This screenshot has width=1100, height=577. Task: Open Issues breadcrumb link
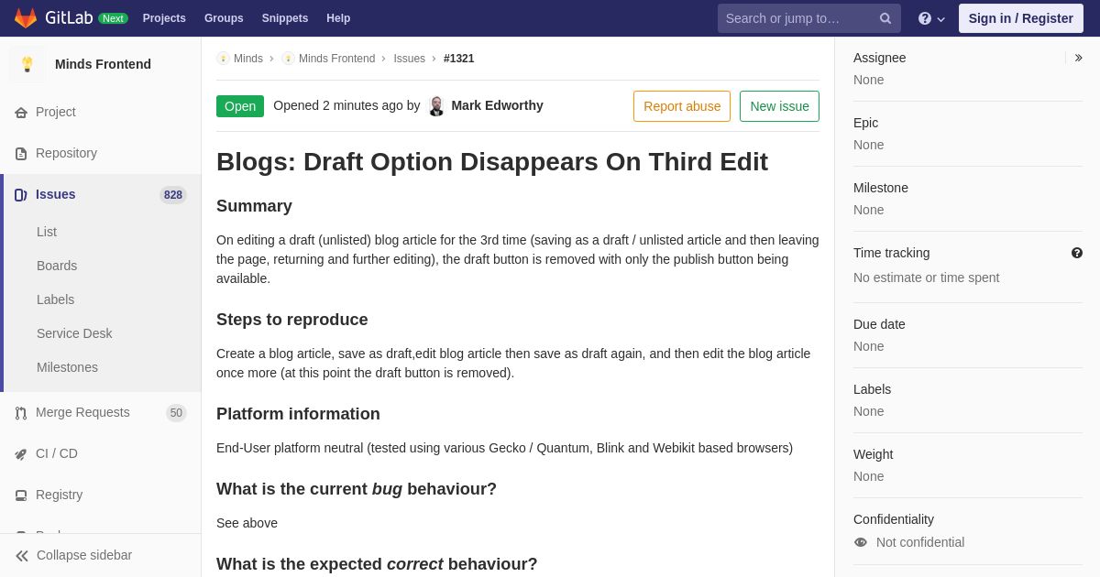[x=409, y=59]
